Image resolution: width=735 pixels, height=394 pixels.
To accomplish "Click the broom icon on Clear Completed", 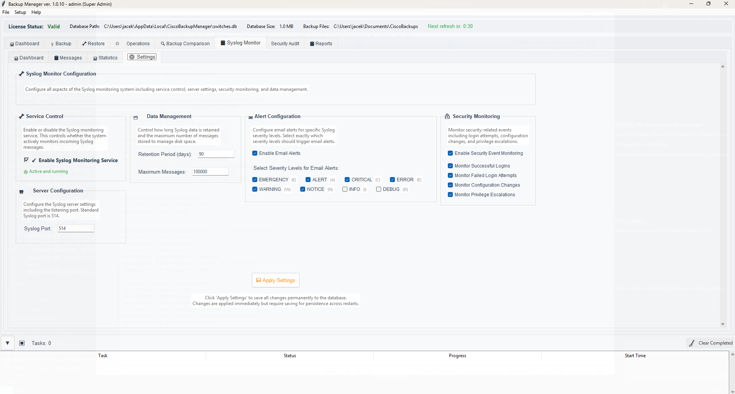I will pyautogui.click(x=692, y=343).
